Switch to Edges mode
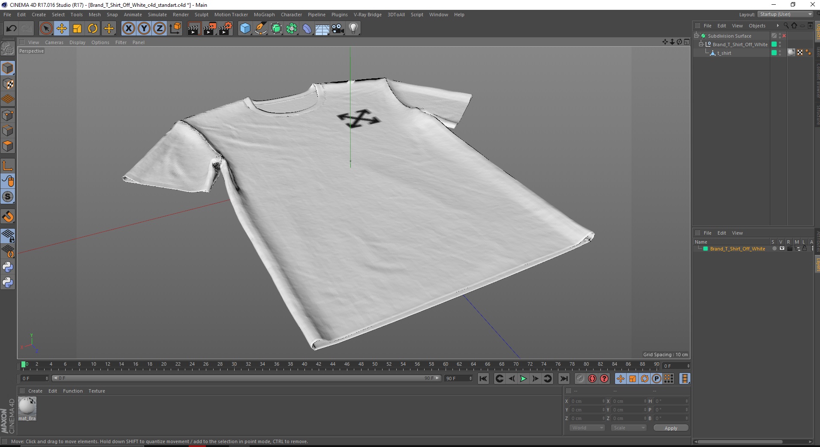Screen dimensions: 820x447 (8, 131)
